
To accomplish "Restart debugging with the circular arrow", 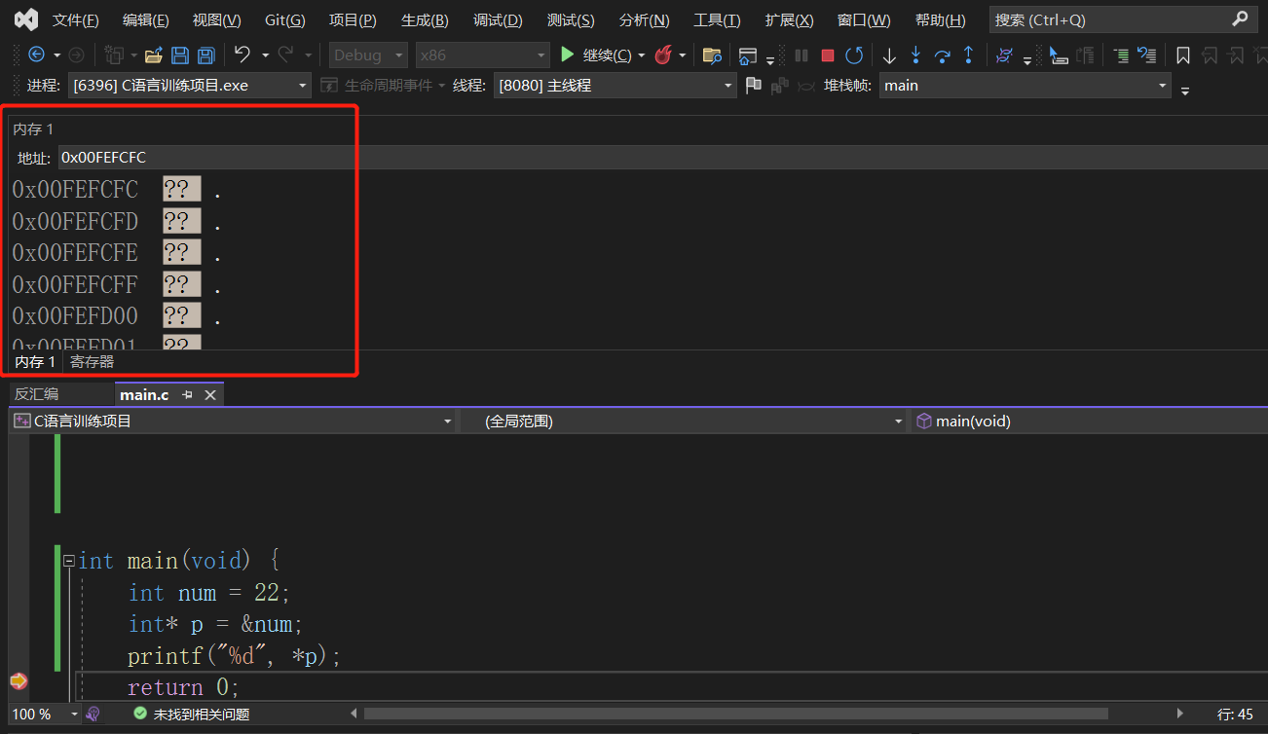I will (x=854, y=55).
